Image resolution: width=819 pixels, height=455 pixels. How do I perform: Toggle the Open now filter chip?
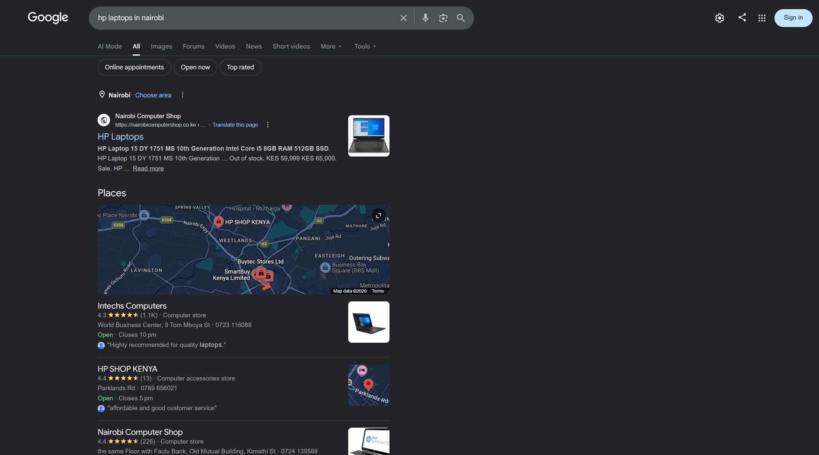coord(195,67)
